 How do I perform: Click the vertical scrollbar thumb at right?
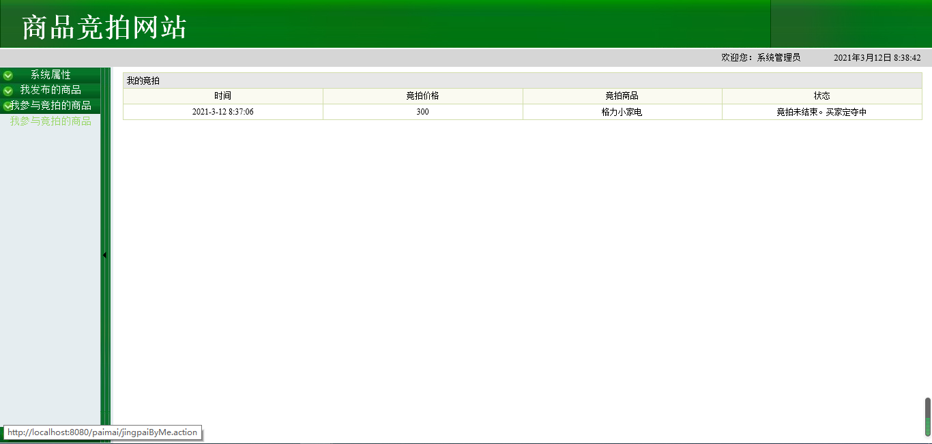pyautogui.click(x=928, y=417)
